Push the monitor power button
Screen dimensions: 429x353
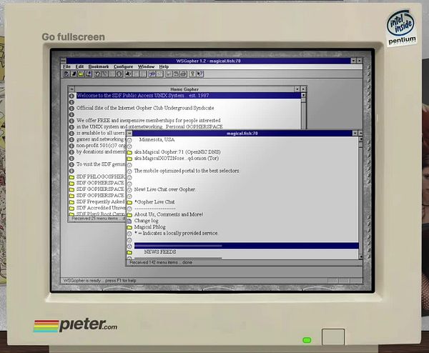(x=333, y=337)
